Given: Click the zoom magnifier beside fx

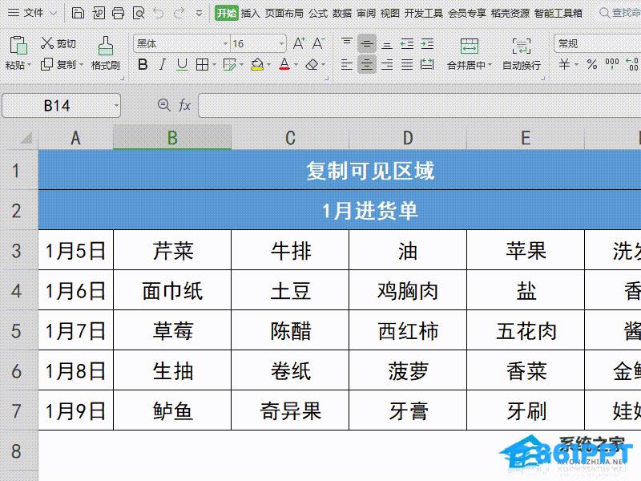Looking at the screenshot, I should (x=163, y=105).
